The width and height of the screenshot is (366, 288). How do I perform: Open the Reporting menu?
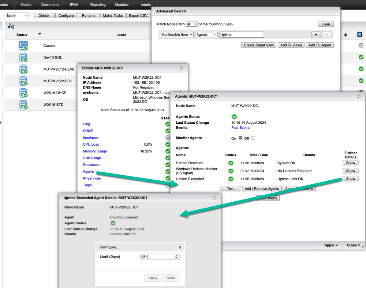[98, 5]
